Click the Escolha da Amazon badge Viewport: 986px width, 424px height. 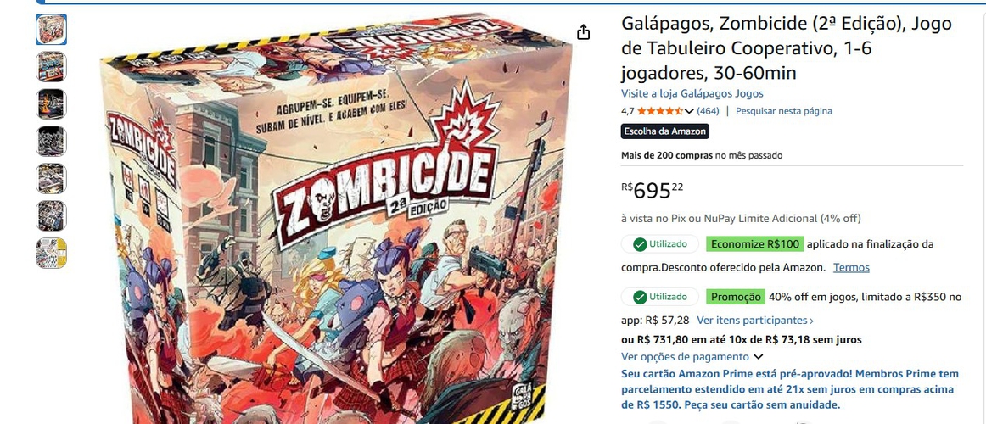tap(665, 131)
